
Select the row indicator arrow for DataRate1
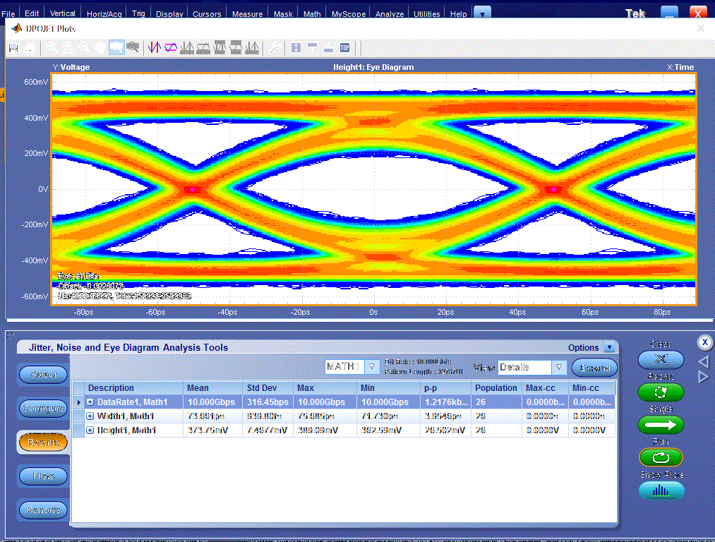click(79, 402)
